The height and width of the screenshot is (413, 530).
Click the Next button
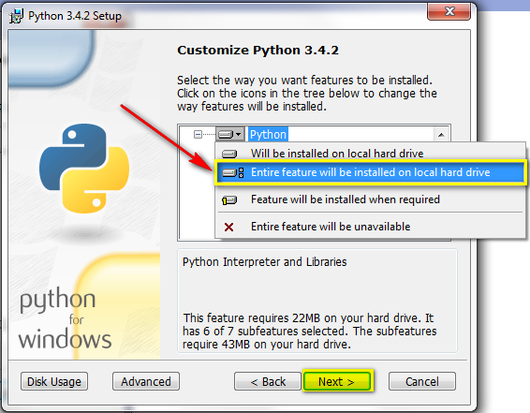[337, 381]
